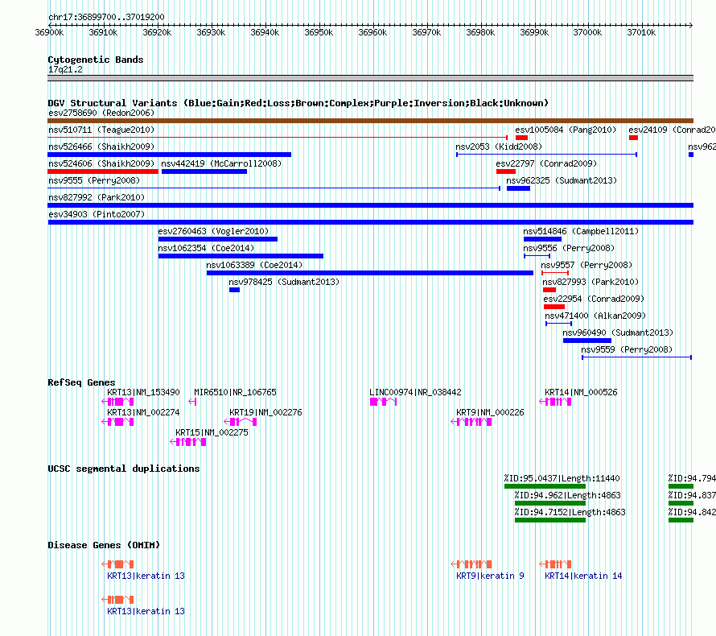Click the KRT9|NM_000226 gene glyph

pos(471,422)
